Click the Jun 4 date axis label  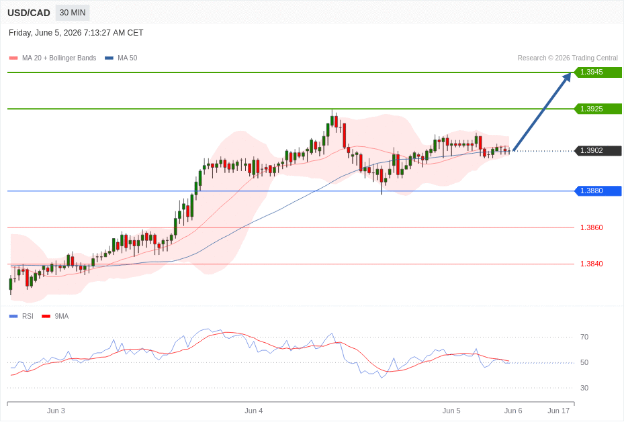pyautogui.click(x=253, y=411)
